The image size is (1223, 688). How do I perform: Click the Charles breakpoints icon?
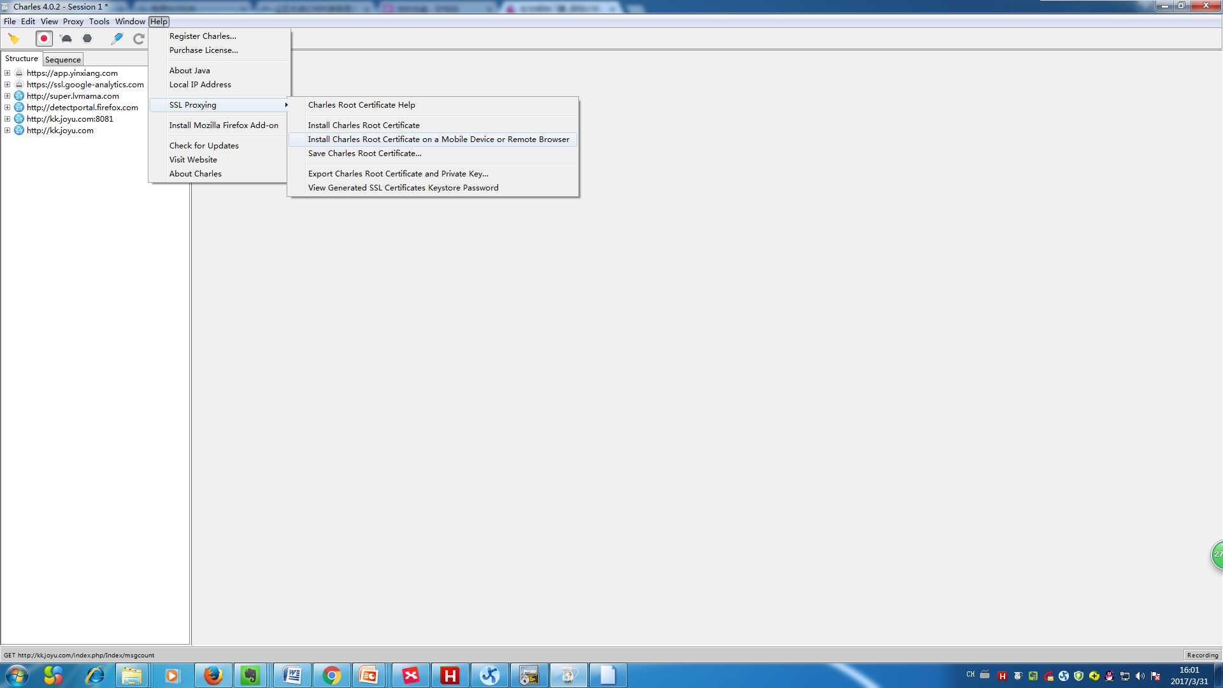coord(87,38)
